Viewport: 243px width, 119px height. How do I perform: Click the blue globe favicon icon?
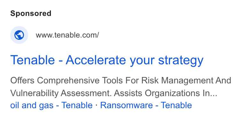coord(19,35)
